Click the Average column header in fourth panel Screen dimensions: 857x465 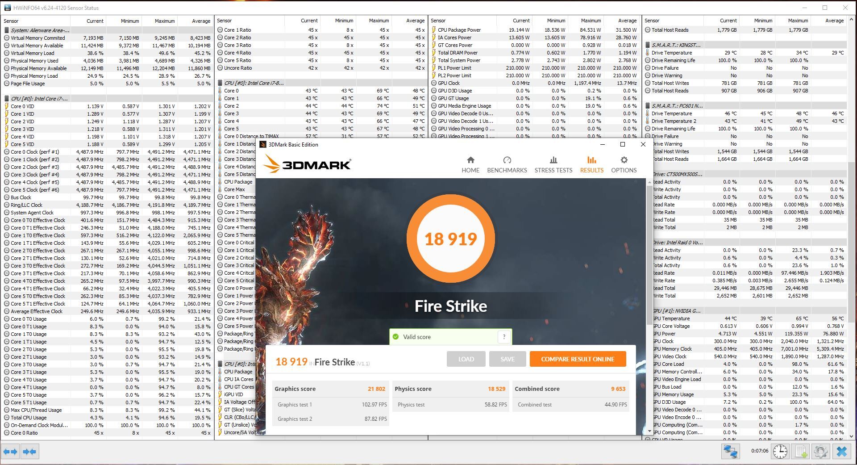click(828, 21)
